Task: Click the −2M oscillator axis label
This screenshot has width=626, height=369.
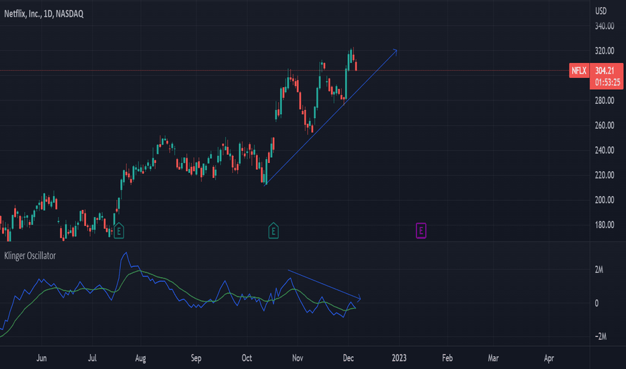Action: (601, 337)
